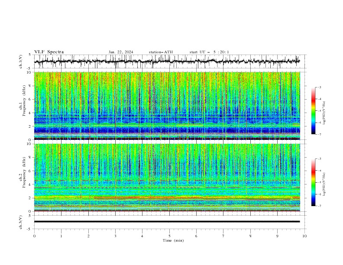343x265 pixels.
Task: Click the time axis tick label "5"
Action: pyautogui.click(x=169, y=236)
